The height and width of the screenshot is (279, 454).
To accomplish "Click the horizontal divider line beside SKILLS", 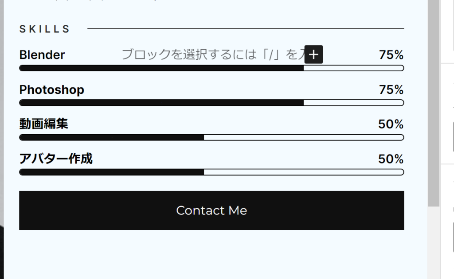I will pyautogui.click(x=246, y=29).
